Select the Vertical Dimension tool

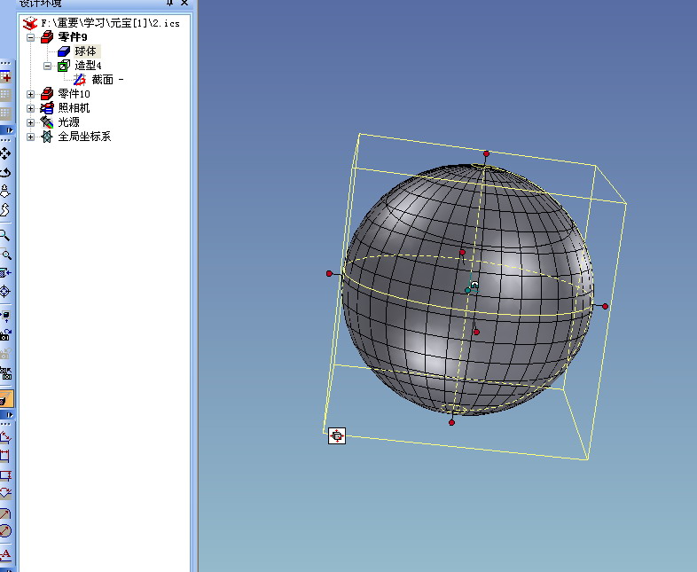5,475
